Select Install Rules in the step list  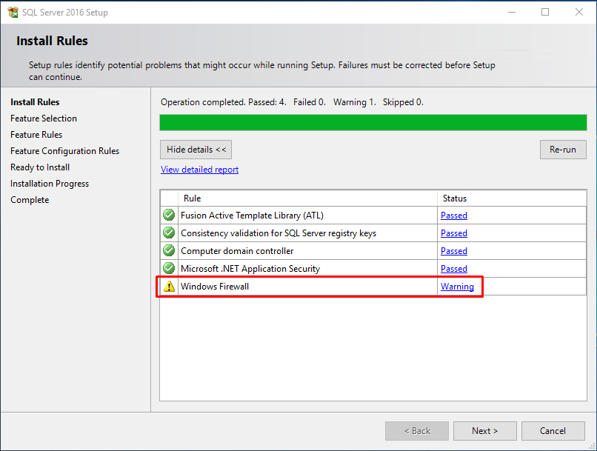point(35,102)
